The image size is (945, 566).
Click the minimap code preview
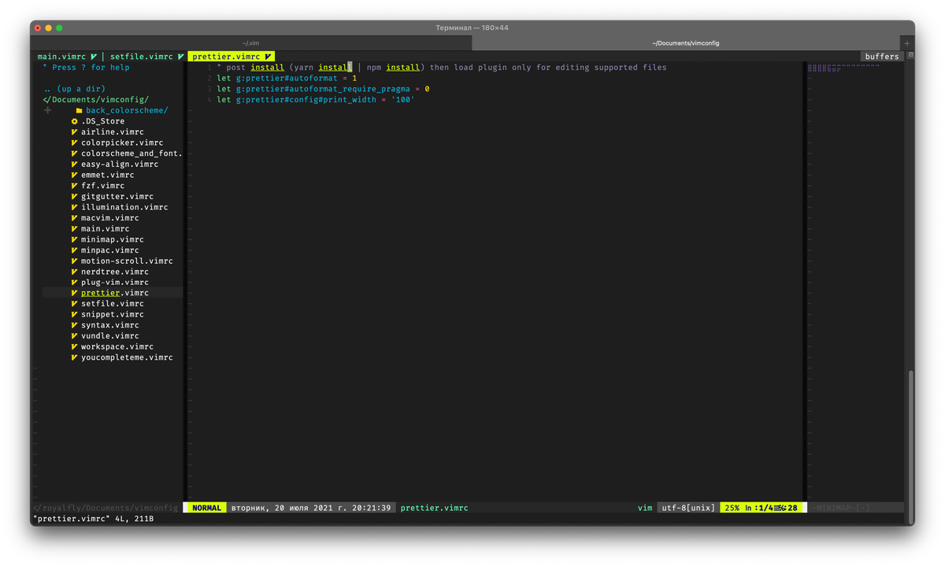[x=843, y=68]
